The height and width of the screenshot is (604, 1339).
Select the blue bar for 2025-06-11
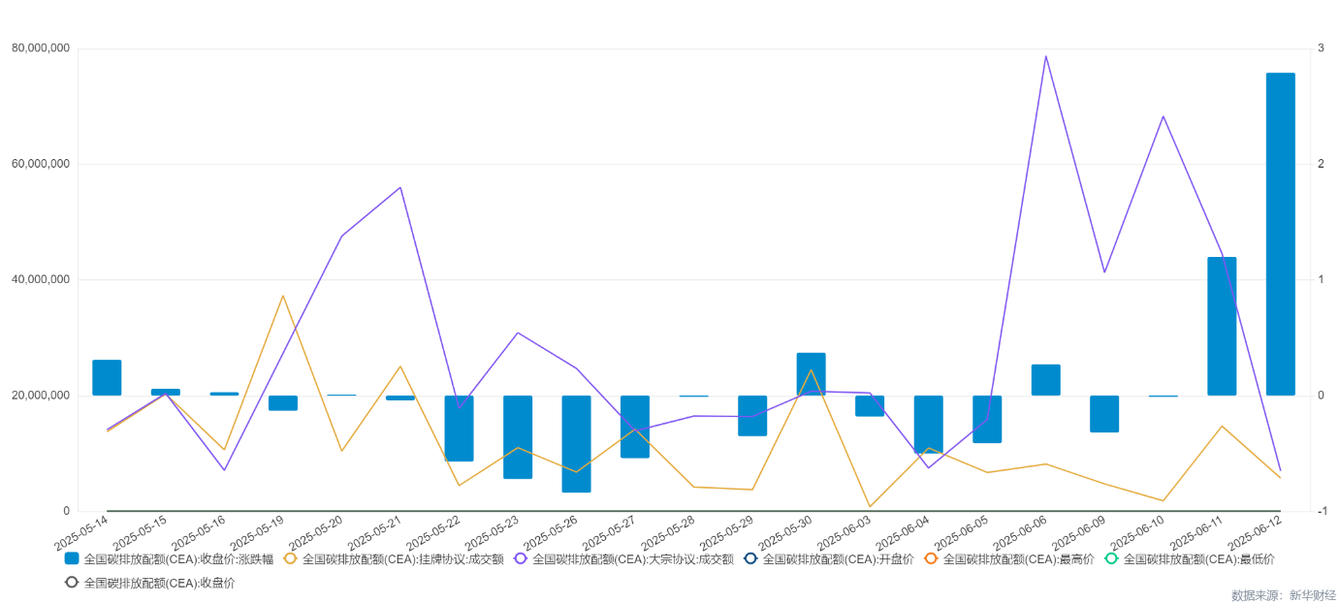click(x=1221, y=326)
